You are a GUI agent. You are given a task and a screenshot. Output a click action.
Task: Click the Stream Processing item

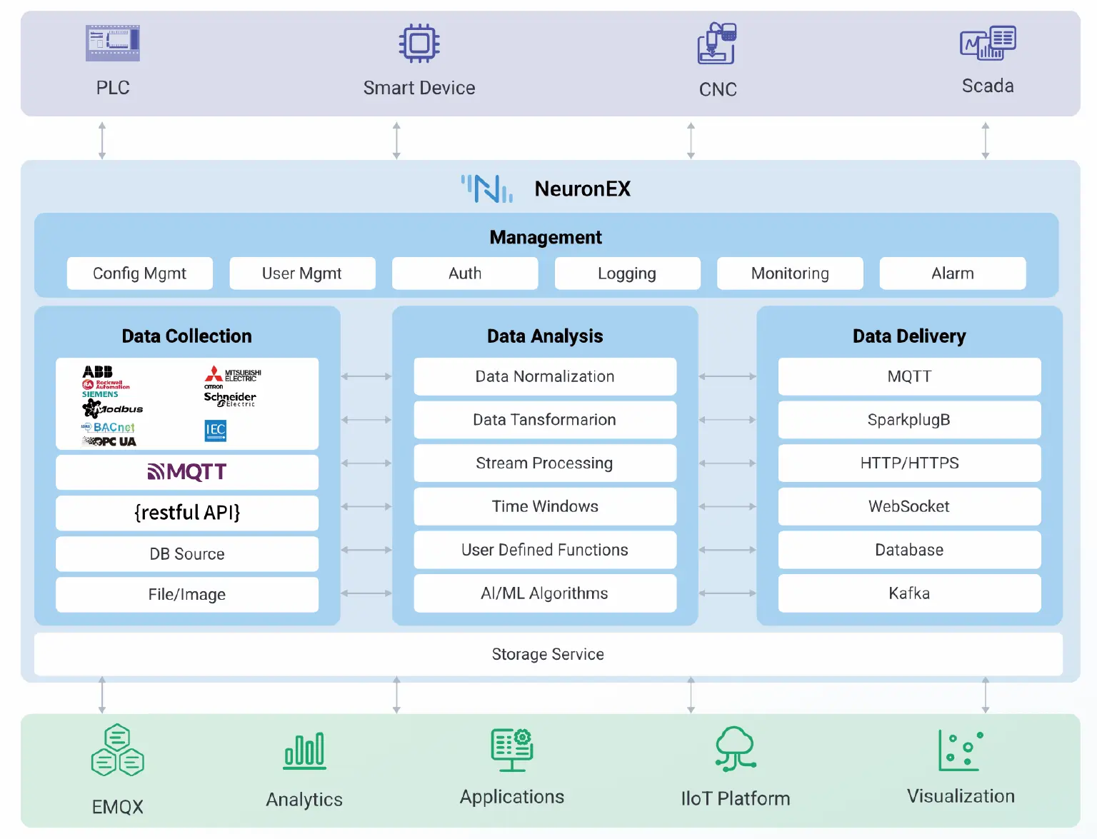544,463
